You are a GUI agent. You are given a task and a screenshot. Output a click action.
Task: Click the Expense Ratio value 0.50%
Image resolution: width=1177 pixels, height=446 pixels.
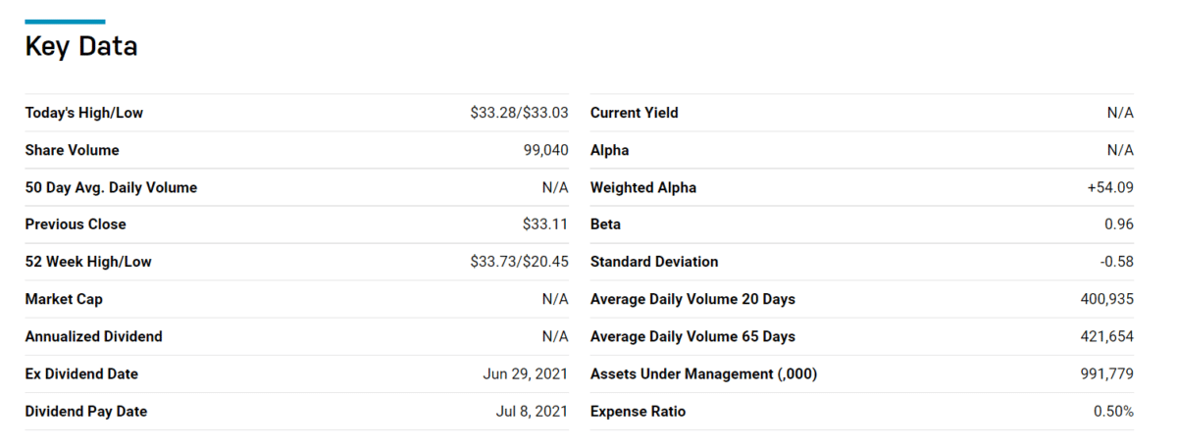(x=1114, y=412)
